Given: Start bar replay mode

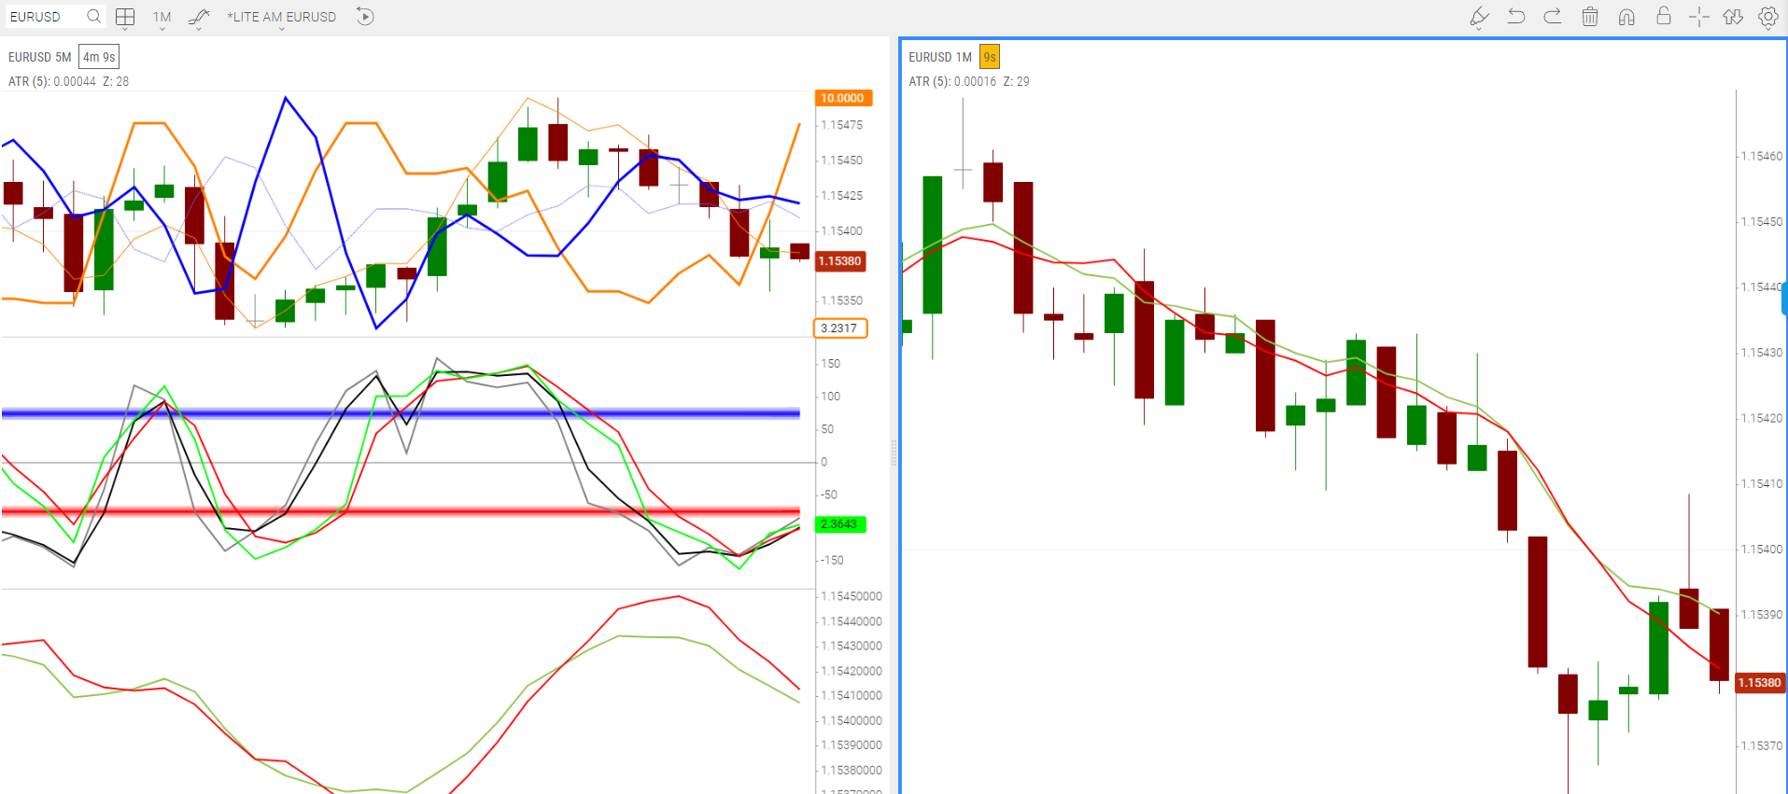Looking at the screenshot, I should click(x=365, y=17).
